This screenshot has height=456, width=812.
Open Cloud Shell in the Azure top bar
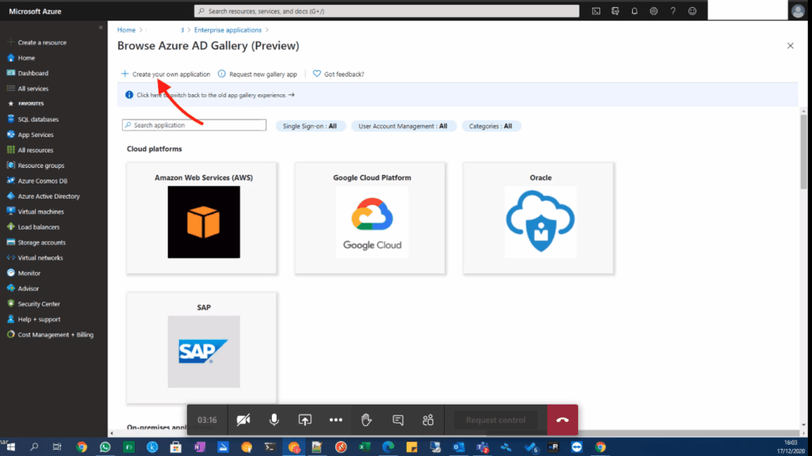[x=596, y=11]
